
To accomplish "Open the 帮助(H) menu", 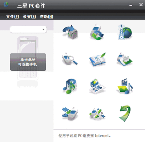I will (47, 17).
